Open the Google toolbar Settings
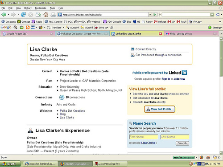 coord(215,28)
